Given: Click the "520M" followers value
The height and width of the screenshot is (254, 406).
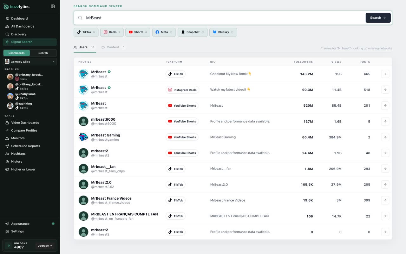Looking at the screenshot, I should click(x=308, y=106).
